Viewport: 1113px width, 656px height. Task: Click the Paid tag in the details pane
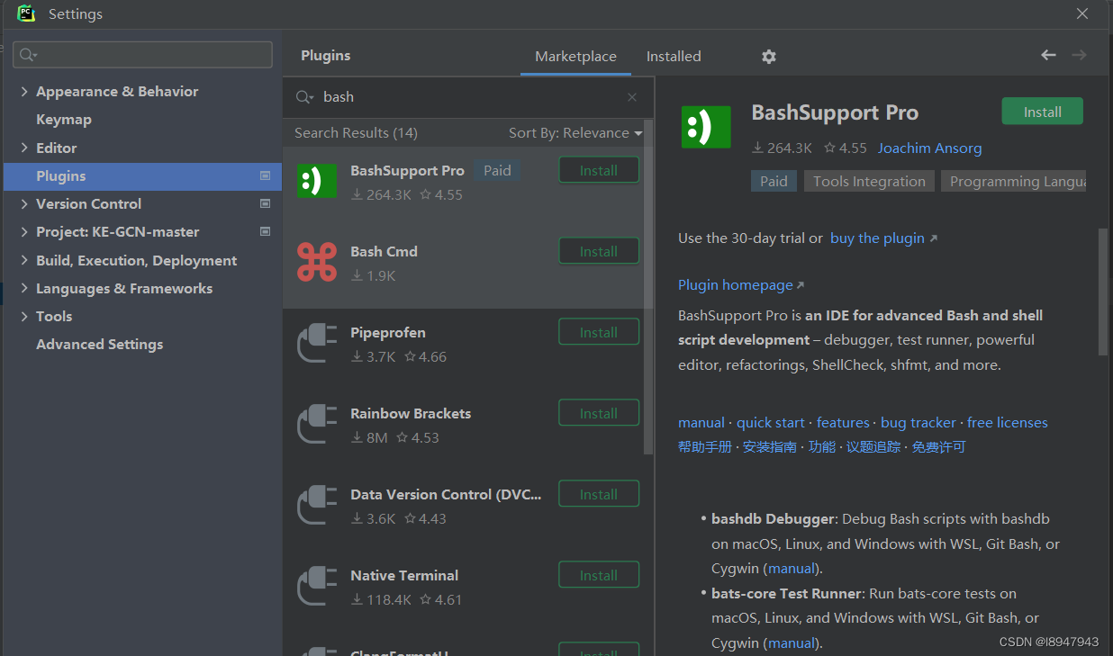774,181
